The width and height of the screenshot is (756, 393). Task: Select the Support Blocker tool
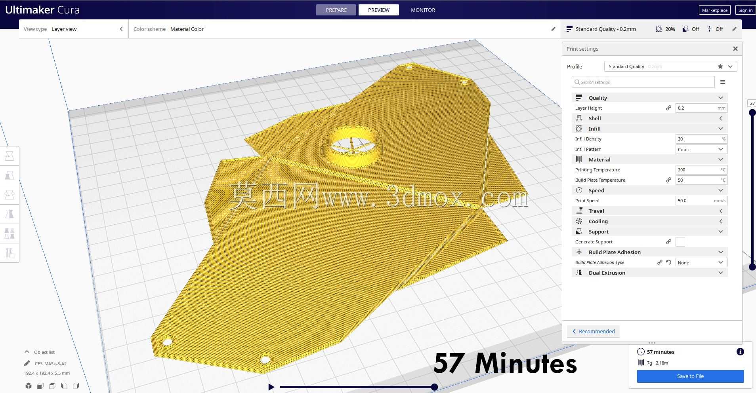(10, 253)
